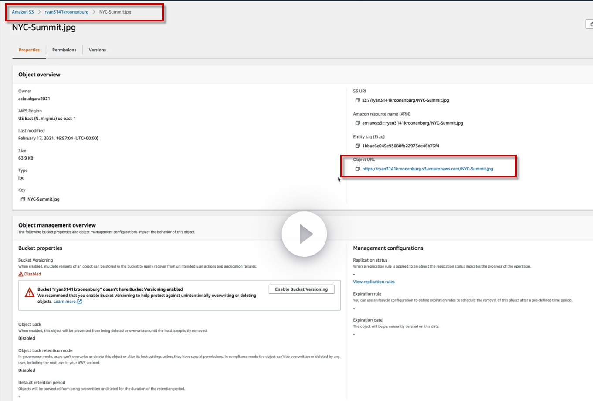
Task: Click the warning triangle in the versioning alert
Action: pyautogui.click(x=30, y=292)
